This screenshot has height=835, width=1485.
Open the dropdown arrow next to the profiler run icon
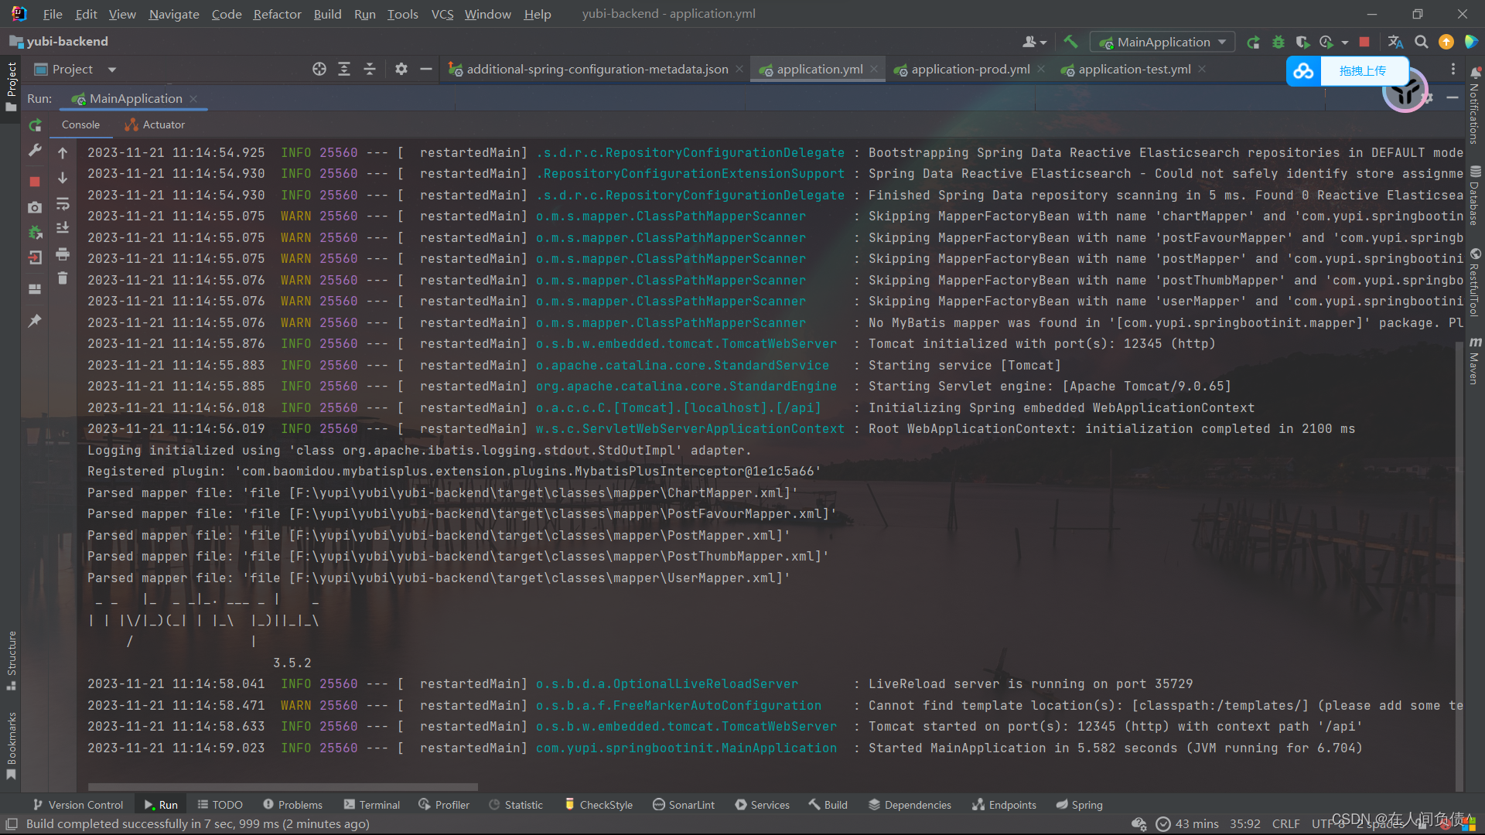[x=1345, y=43]
